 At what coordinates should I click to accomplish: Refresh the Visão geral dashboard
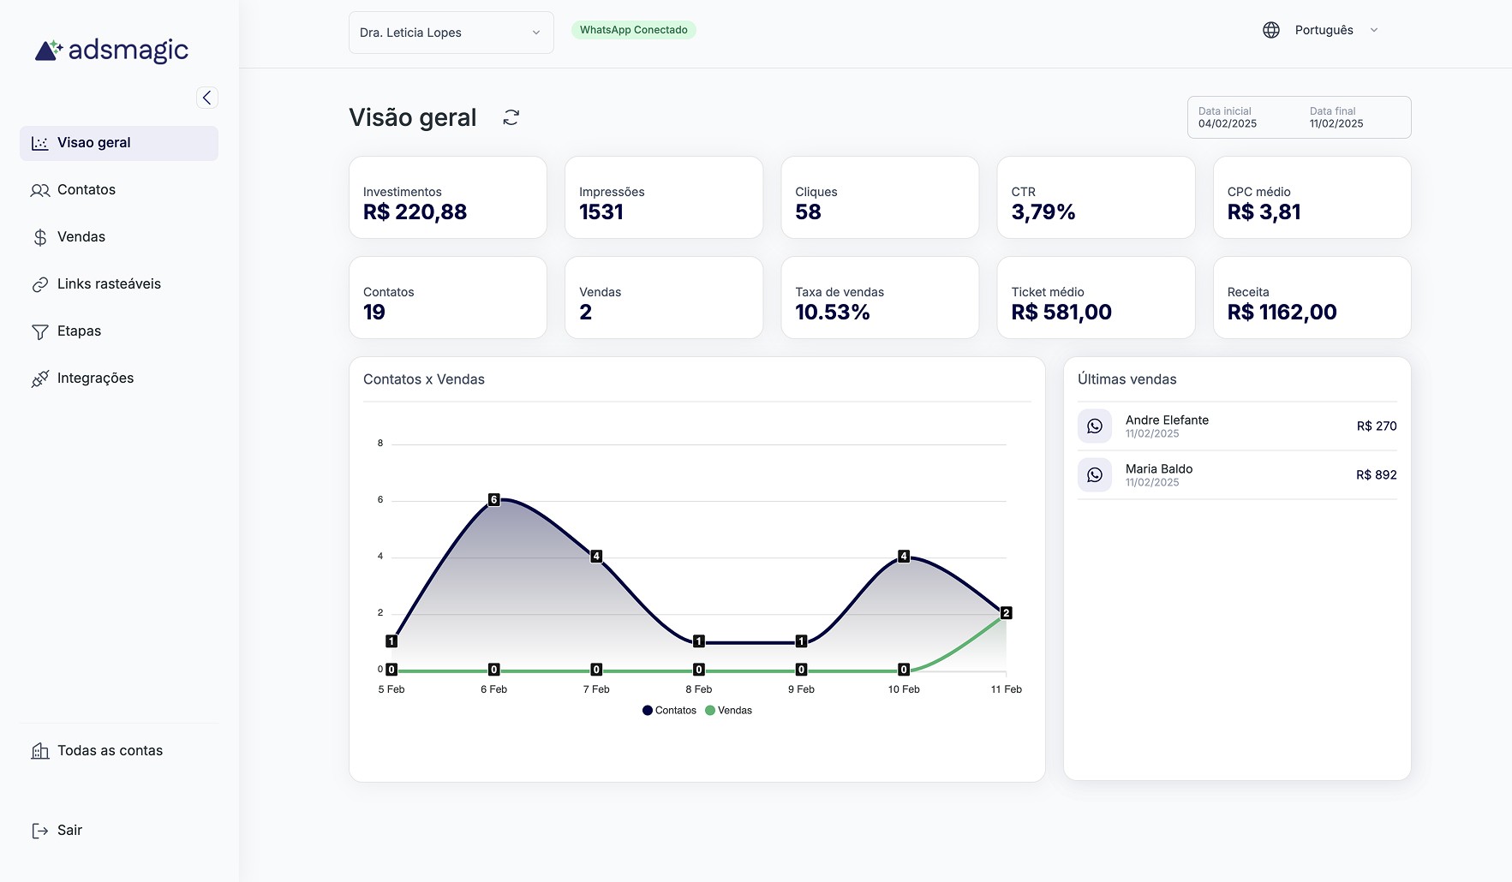coord(511,117)
